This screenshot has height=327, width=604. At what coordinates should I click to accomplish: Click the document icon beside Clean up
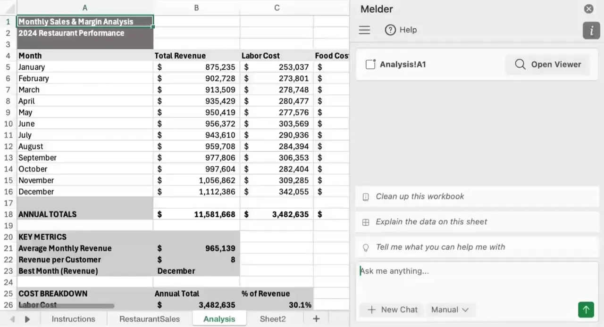(x=365, y=197)
